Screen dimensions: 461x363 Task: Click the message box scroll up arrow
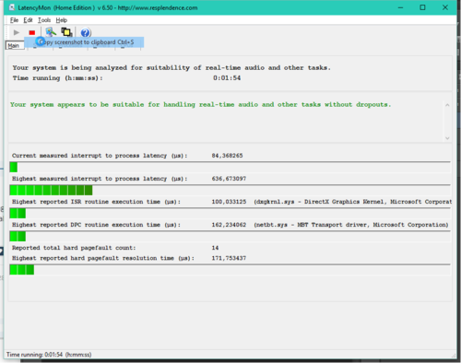(x=447, y=105)
